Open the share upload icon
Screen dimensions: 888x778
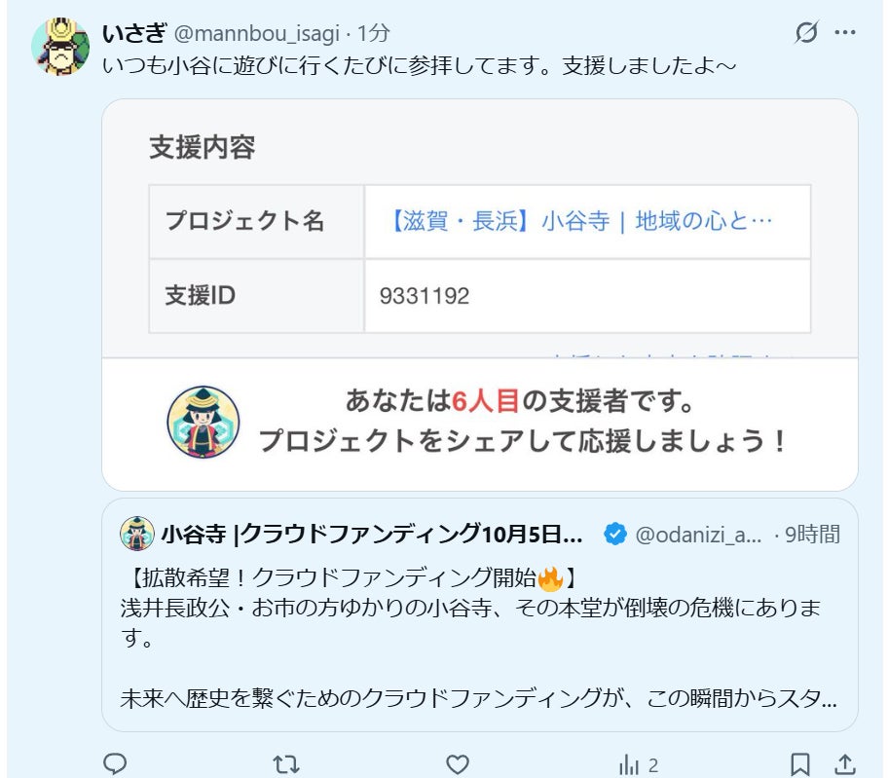(x=845, y=763)
